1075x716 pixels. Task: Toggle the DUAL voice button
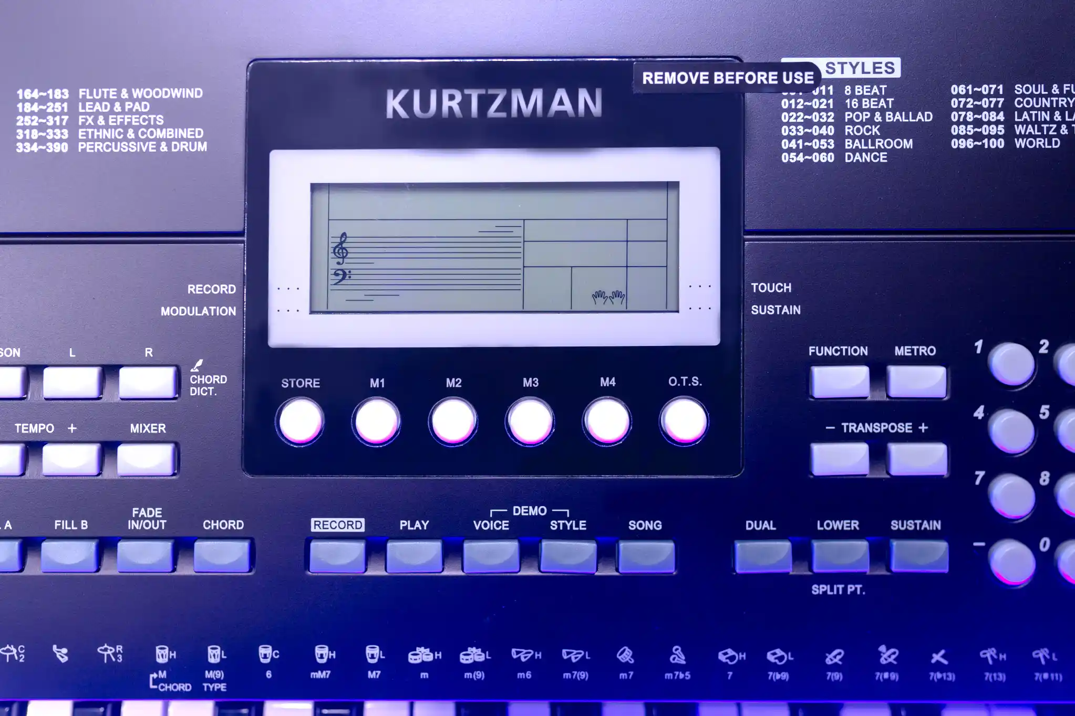click(762, 557)
